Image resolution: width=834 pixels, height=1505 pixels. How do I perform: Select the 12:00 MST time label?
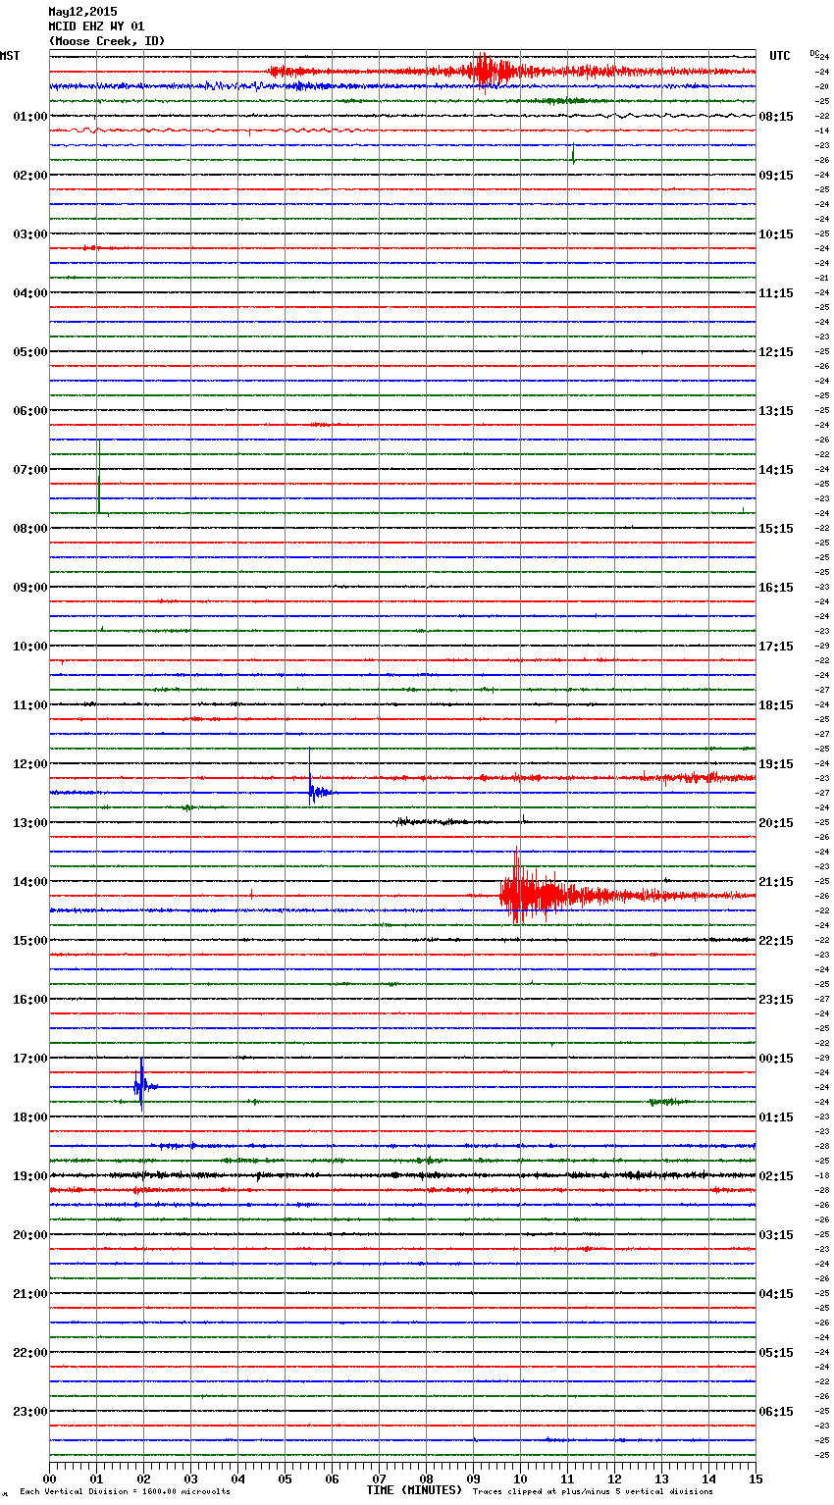[30, 764]
